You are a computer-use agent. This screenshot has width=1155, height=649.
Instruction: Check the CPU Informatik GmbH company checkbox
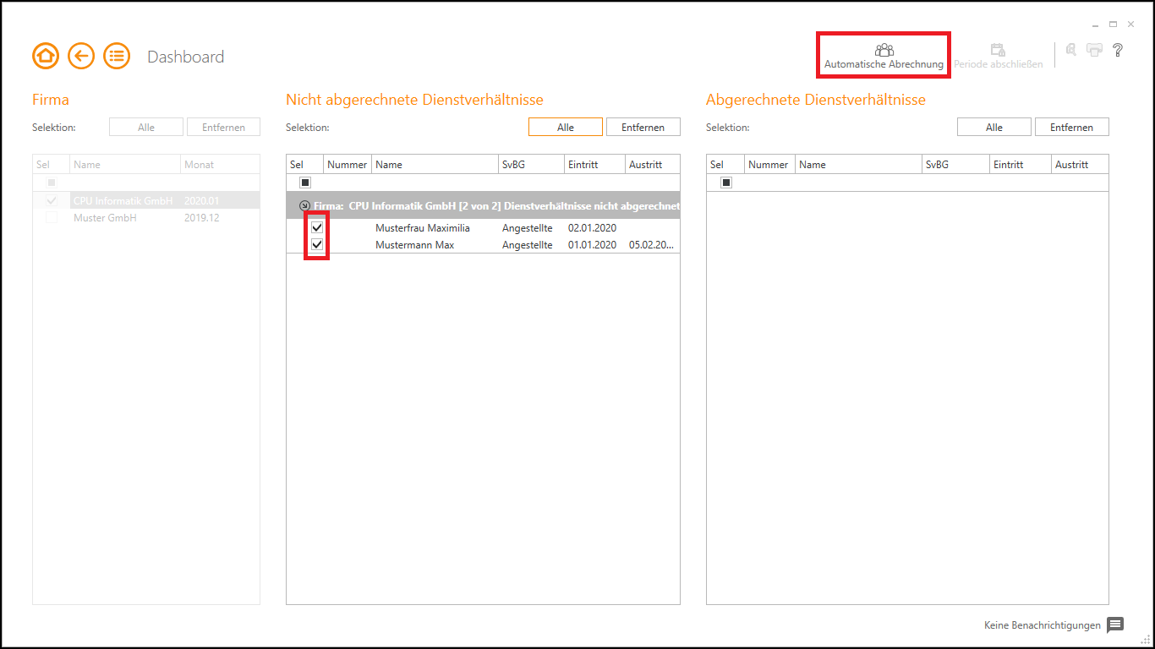(52, 201)
